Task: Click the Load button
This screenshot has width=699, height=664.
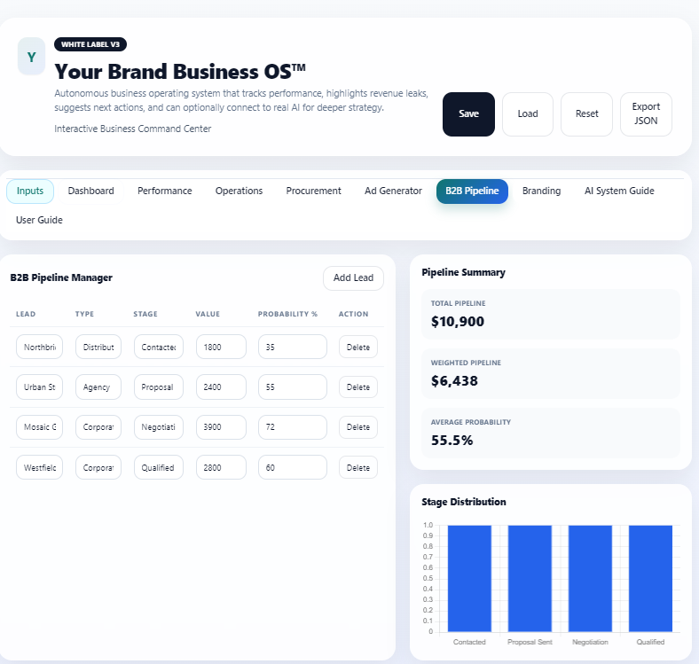Action: (x=528, y=114)
